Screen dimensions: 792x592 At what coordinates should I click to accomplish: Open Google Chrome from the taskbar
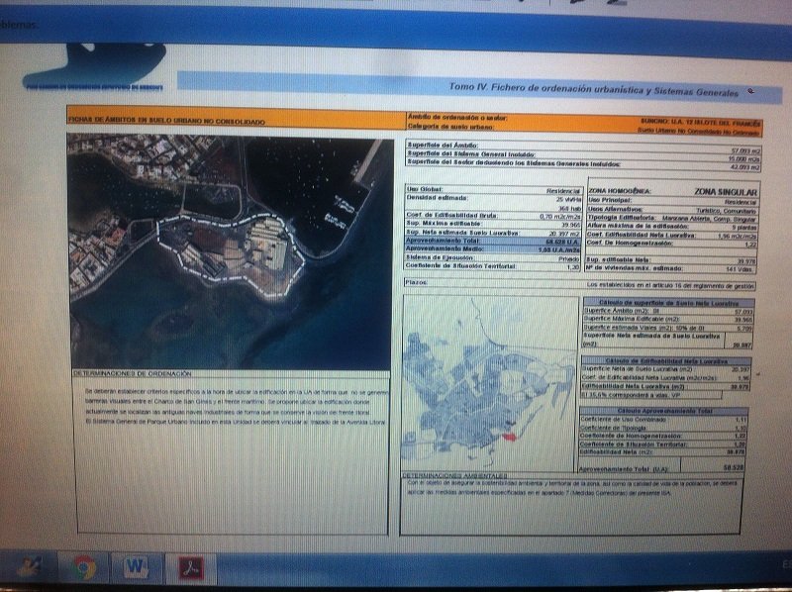pyautogui.click(x=84, y=568)
